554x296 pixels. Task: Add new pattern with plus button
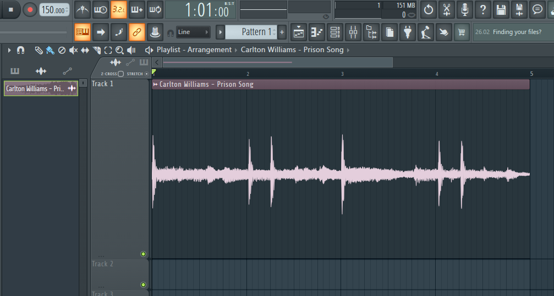[282, 32]
